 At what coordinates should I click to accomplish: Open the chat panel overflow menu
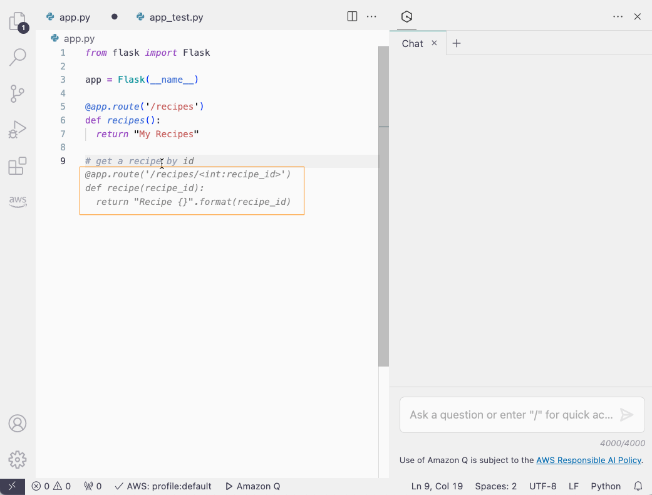click(x=618, y=16)
